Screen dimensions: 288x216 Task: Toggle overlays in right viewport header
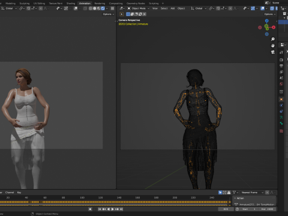[263, 8]
